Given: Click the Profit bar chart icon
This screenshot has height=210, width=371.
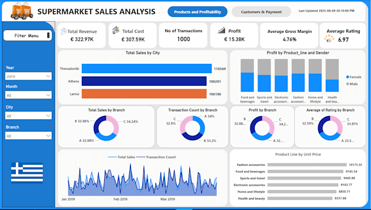Looking at the screenshot, I should coord(222,30).
